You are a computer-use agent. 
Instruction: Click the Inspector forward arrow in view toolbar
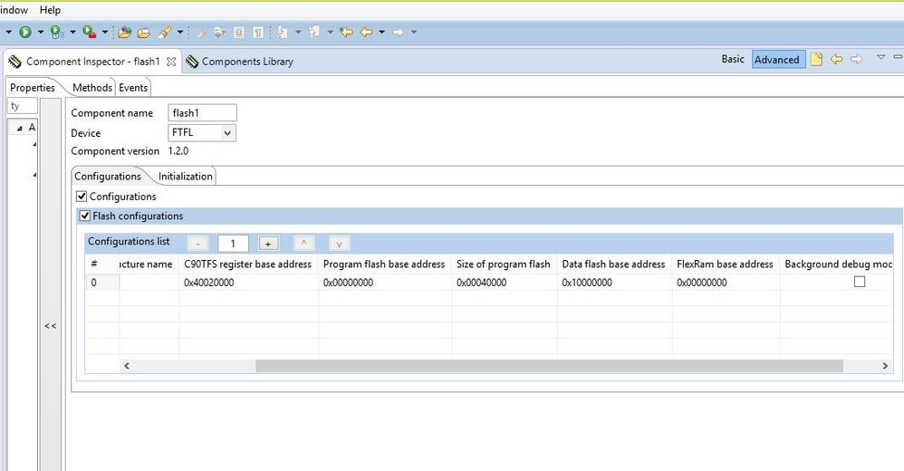pyautogui.click(x=857, y=59)
